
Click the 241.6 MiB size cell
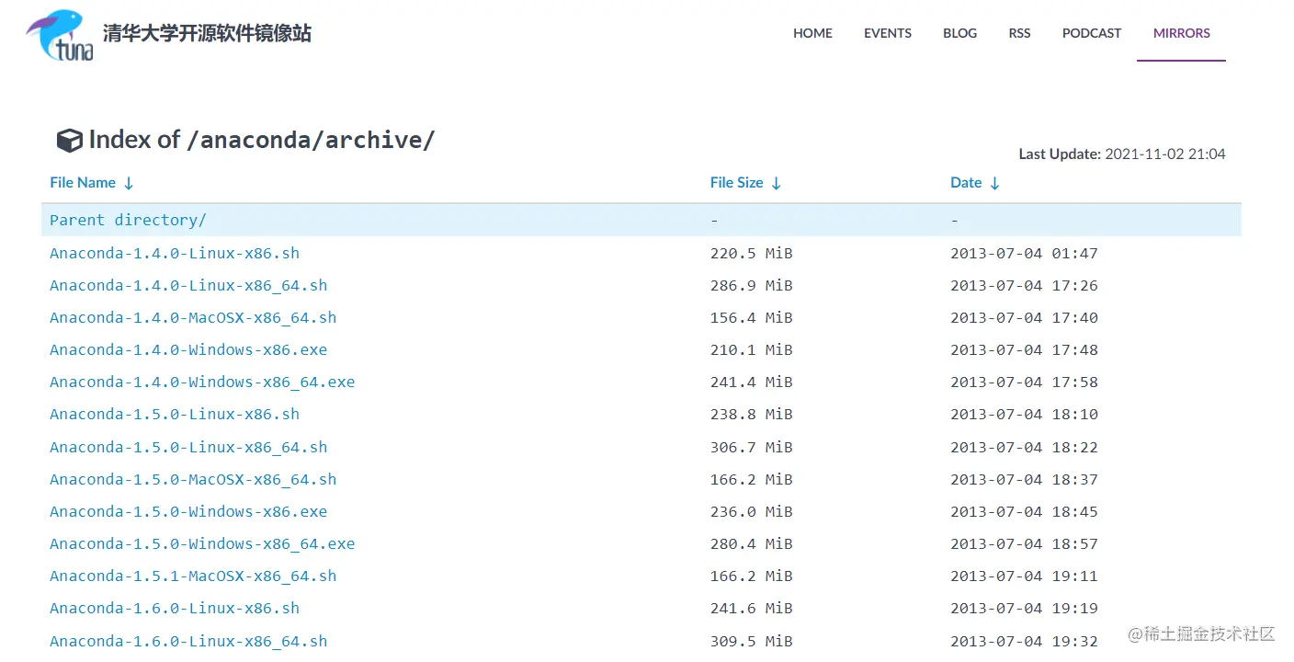click(x=751, y=608)
